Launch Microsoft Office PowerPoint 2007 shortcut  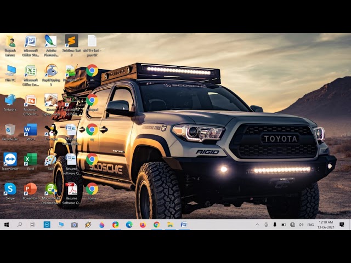[x=31, y=100]
